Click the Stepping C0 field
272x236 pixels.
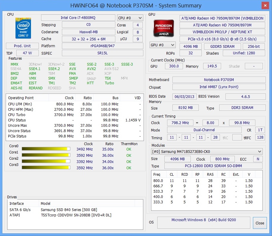point(88,25)
